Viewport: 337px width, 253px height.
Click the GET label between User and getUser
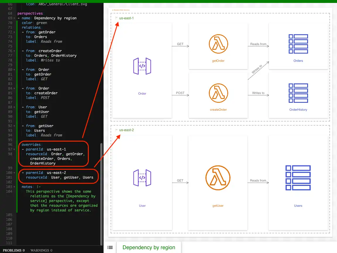(180, 180)
